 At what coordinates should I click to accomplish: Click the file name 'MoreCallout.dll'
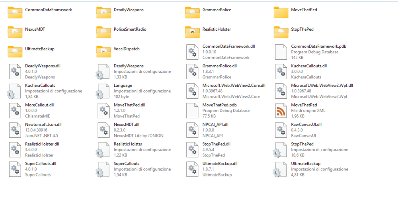tap(39, 105)
